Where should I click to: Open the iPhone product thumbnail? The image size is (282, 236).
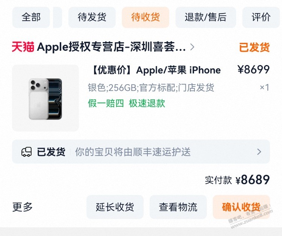click(45, 98)
